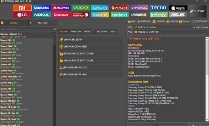Select the MediaTek brand tile
Screen dimensions: 209x126
[x=100, y=15]
